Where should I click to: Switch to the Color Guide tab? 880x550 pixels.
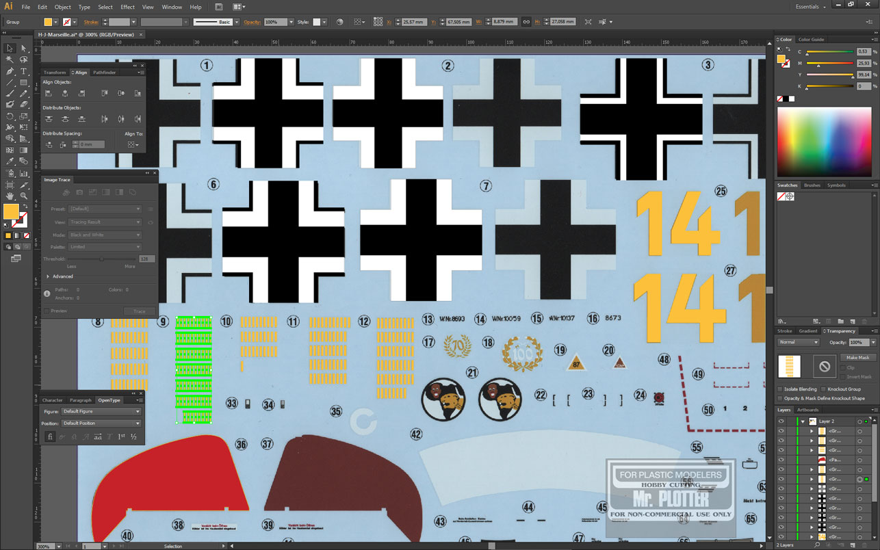[x=811, y=40]
